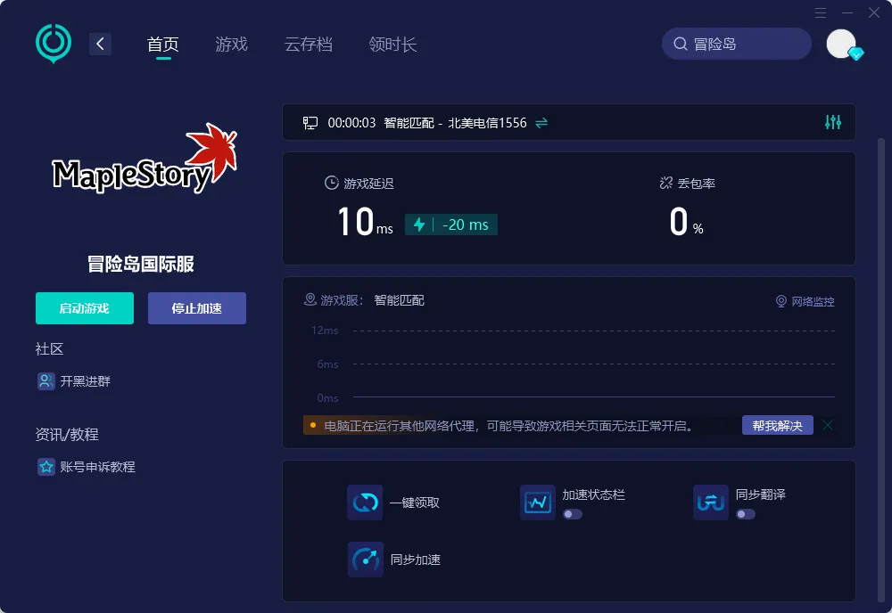Click the 同步翻译 icon

[711, 503]
